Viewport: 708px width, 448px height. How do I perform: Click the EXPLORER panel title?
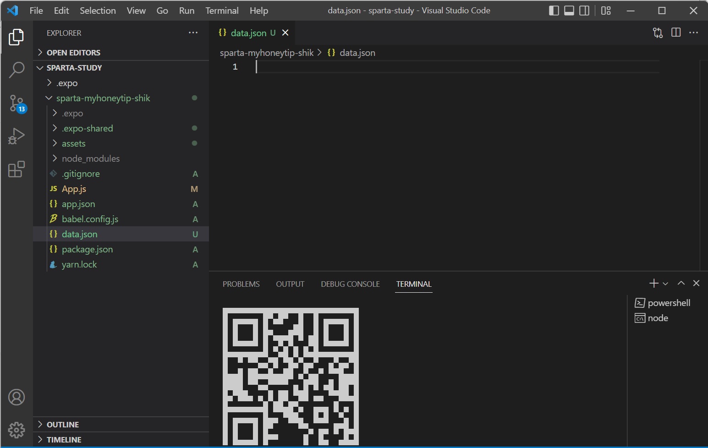64,33
